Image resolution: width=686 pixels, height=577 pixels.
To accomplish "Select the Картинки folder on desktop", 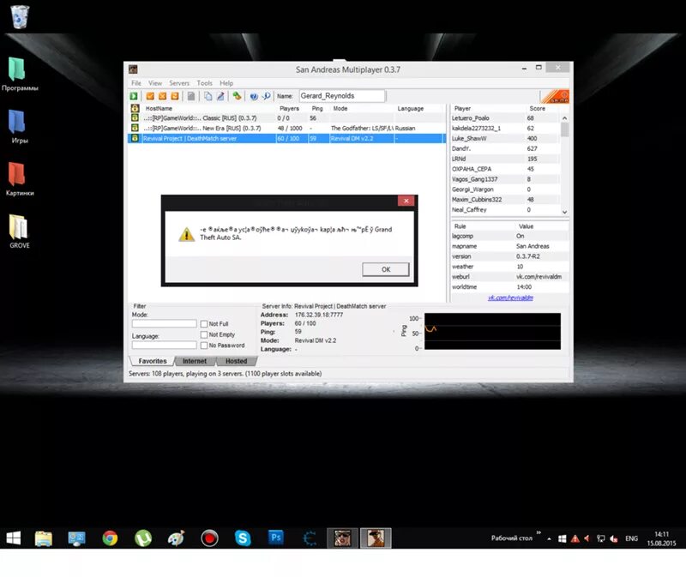I will pos(19,179).
